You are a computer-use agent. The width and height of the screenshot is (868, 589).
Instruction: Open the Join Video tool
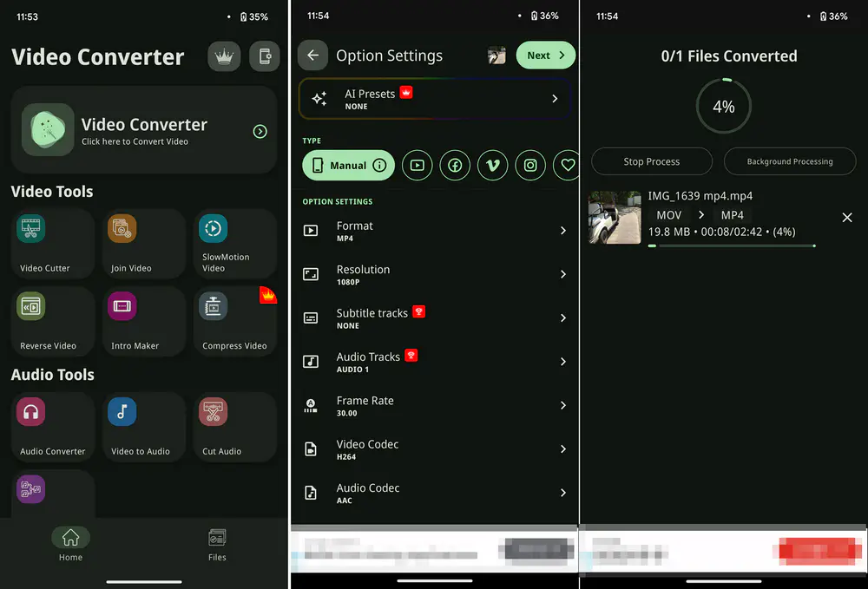(143, 244)
